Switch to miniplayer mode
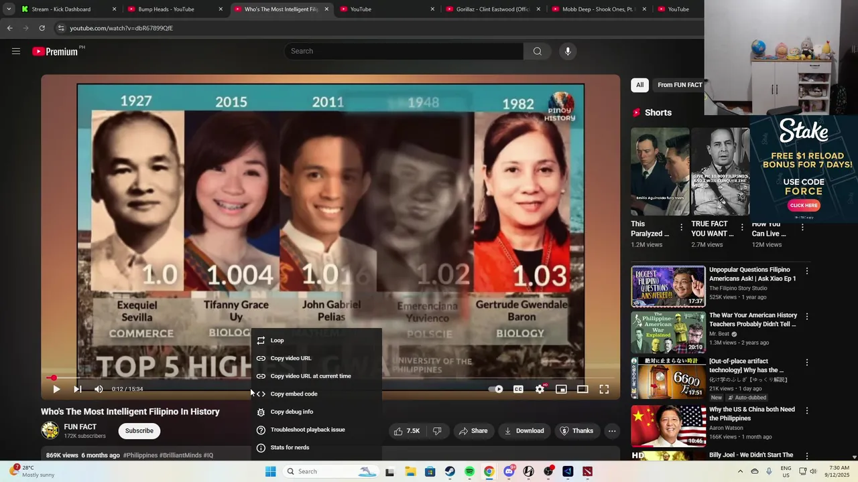Screen dimensions: 858x482 (561, 389)
